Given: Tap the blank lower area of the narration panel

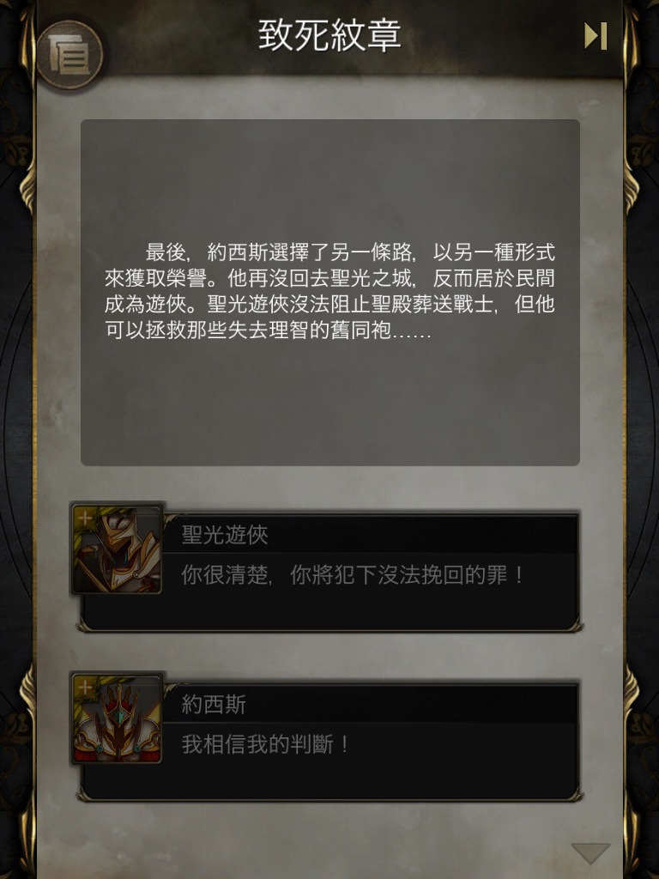Looking at the screenshot, I should coord(330,403).
